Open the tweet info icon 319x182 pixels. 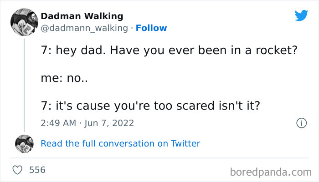301,123
